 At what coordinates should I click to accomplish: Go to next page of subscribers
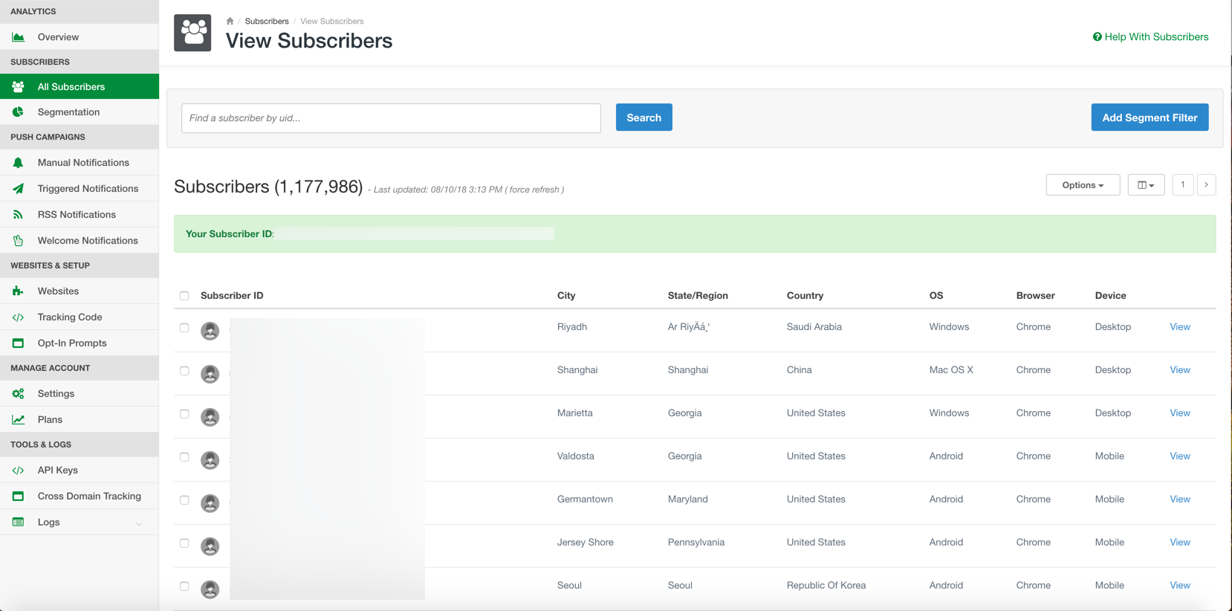1206,185
